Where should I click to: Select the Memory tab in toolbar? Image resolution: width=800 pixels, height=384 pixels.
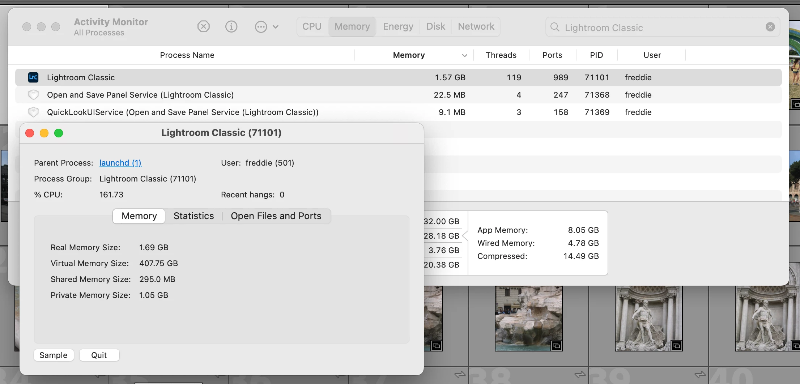(x=352, y=26)
